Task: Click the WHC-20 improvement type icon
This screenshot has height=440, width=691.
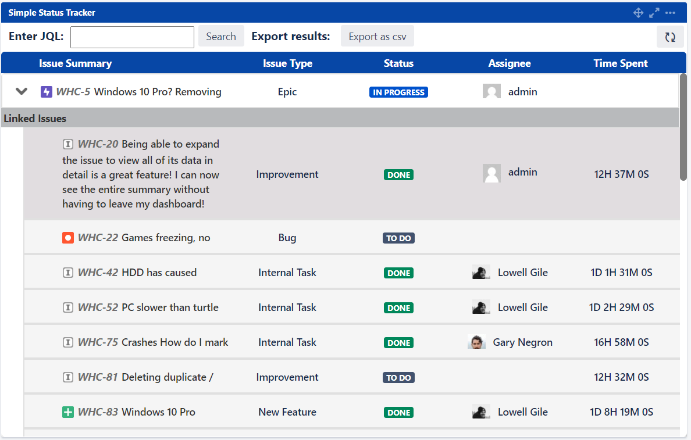Action: (68, 144)
